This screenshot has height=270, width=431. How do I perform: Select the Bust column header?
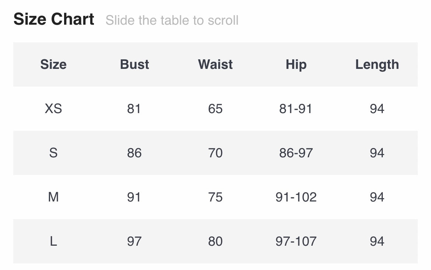[x=134, y=64]
